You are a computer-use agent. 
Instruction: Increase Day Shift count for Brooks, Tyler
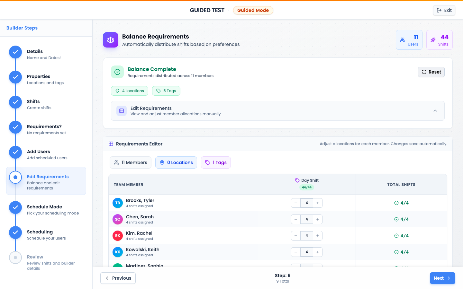coord(318,203)
